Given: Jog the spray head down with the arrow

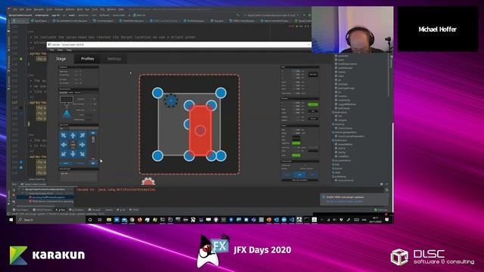Looking at the screenshot, I should pyautogui.click(x=73, y=153).
